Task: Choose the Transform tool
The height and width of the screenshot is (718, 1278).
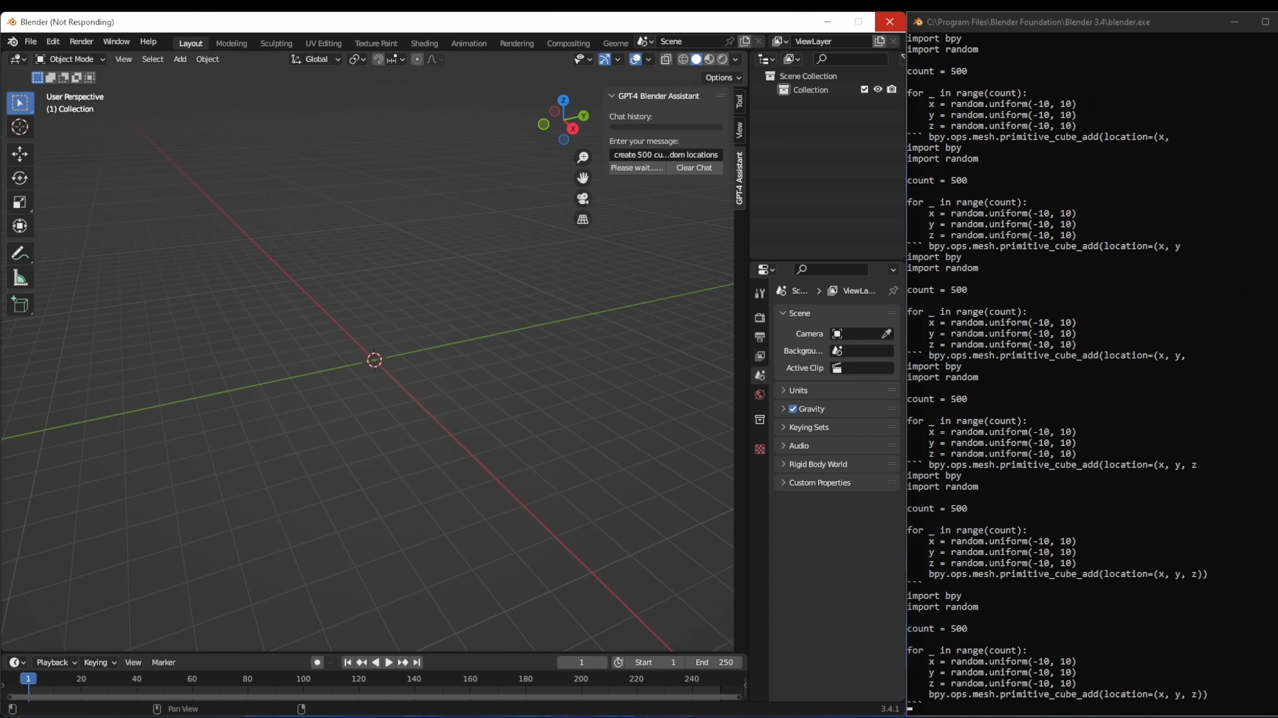Action: pyautogui.click(x=20, y=226)
